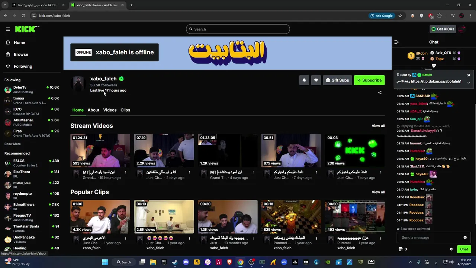Open the weather widget on taskbar
This screenshot has width=476, height=268.
pyautogui.click(x=17, y=262)
